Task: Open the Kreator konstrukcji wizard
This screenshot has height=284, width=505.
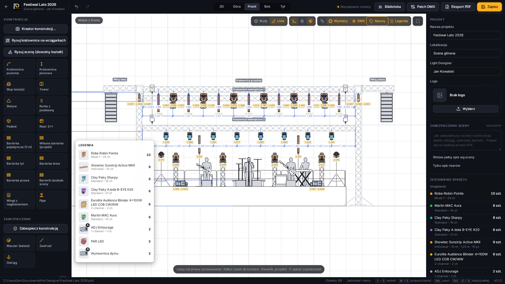Action: (36, 29)
